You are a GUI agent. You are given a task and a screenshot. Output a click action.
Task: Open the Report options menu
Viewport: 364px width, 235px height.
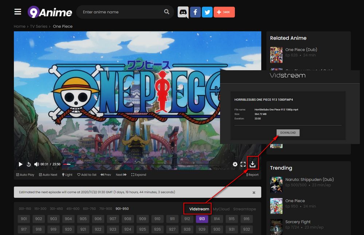point(253,175)
